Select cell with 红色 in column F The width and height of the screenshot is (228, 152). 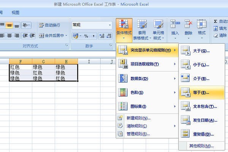pos(21,67)
